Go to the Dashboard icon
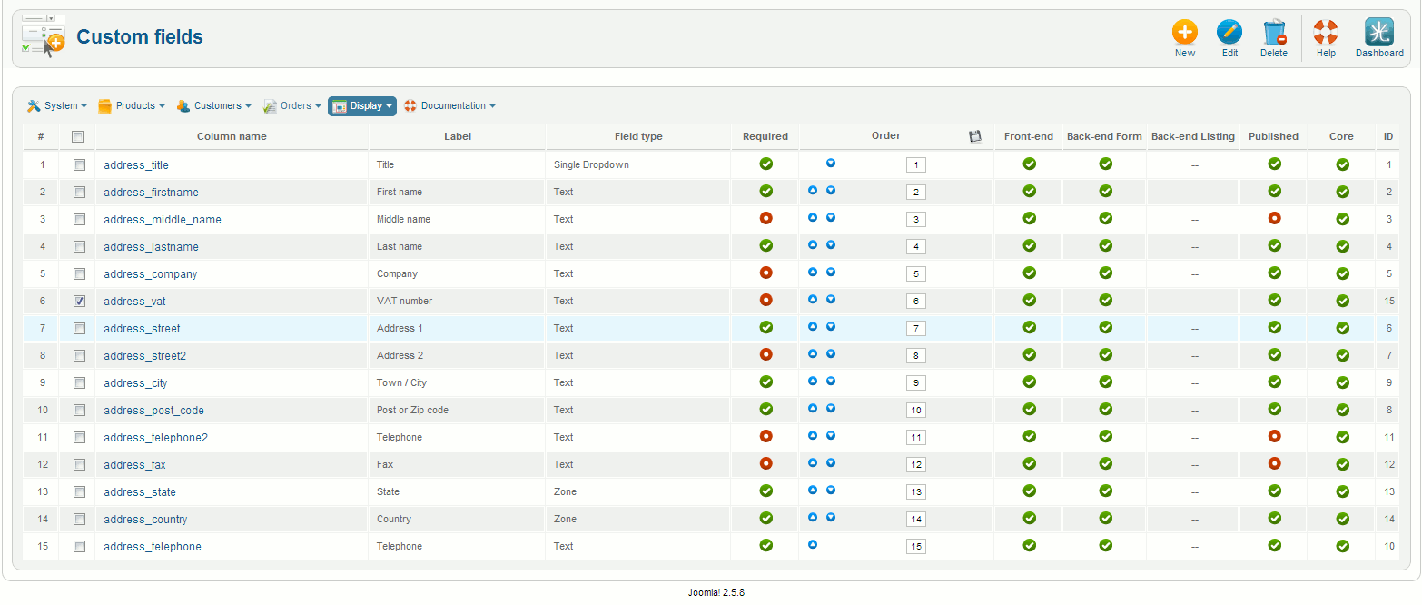The height and width of the screenshot is (605, 1422). [x=1379, y=33]
